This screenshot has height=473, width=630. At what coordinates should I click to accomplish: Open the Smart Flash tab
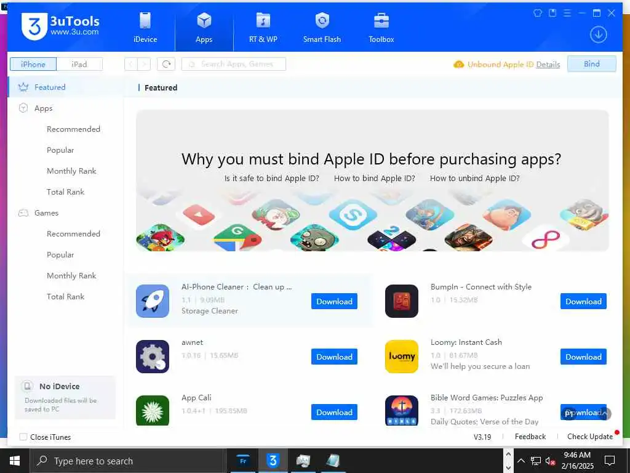322,27
